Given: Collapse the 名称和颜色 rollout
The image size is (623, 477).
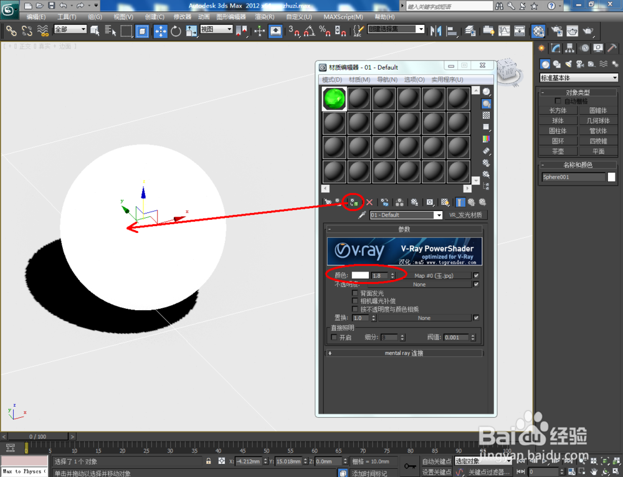Looking at the screenshot, I should [578, 165].
